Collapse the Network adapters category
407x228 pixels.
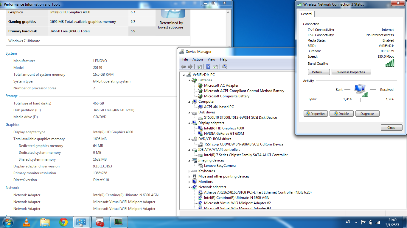point(189,187)
